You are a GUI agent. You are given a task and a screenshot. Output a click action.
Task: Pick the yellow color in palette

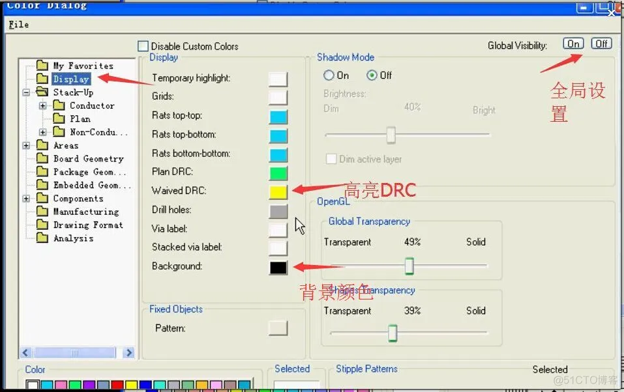pos(131,385)
